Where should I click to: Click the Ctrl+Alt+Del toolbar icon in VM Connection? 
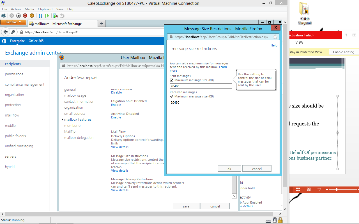pyautogui.click(x=3, y=16)
